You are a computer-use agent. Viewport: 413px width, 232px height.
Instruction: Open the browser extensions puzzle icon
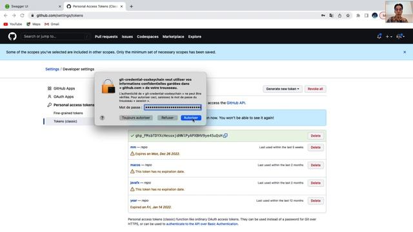[358, 15]
